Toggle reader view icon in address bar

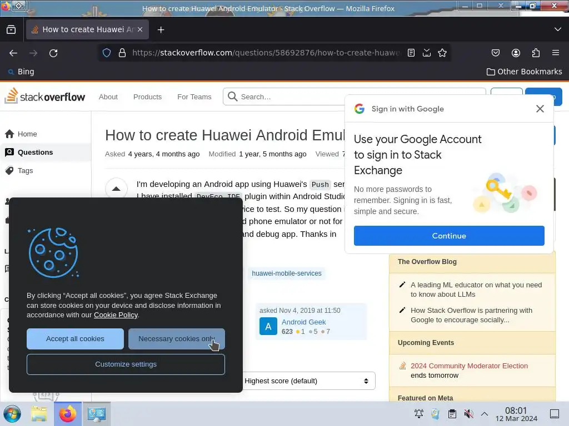411,53
